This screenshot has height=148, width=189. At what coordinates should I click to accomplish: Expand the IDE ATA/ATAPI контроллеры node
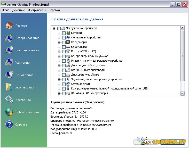point(59,93)
